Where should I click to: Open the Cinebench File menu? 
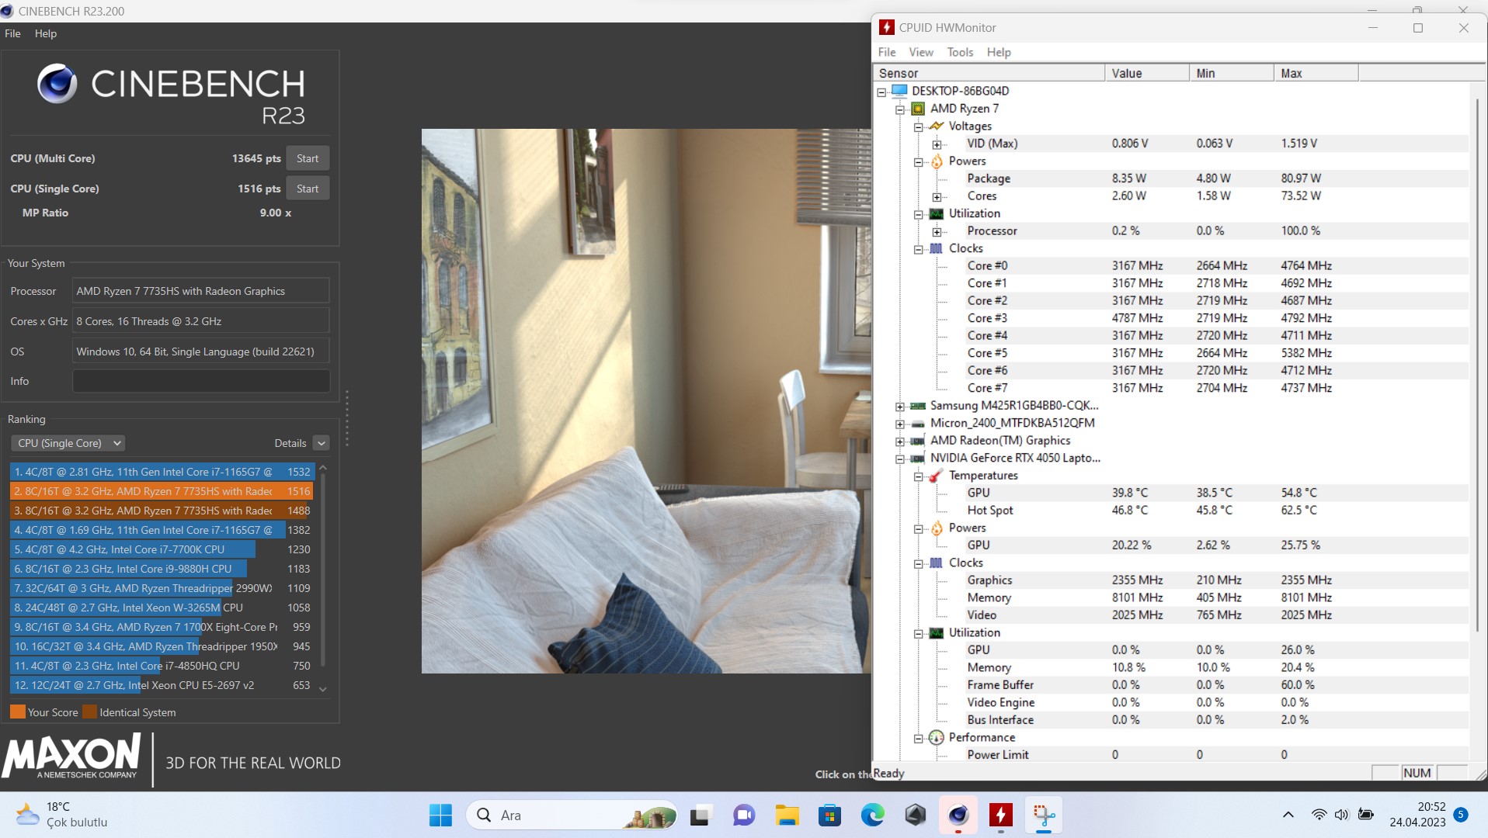coord(12,33)
